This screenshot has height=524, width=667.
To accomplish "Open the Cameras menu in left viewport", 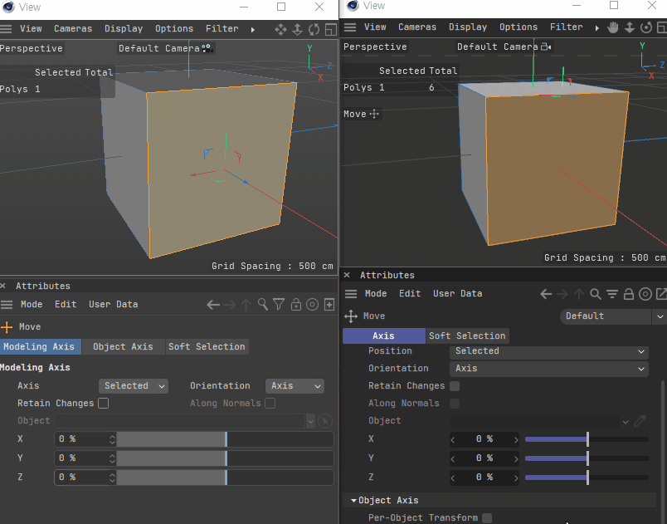I will click(73, 29).
